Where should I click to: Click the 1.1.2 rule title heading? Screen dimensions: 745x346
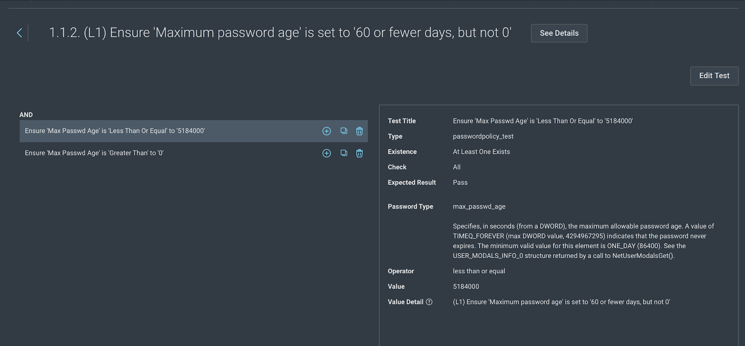click(280, 33)
